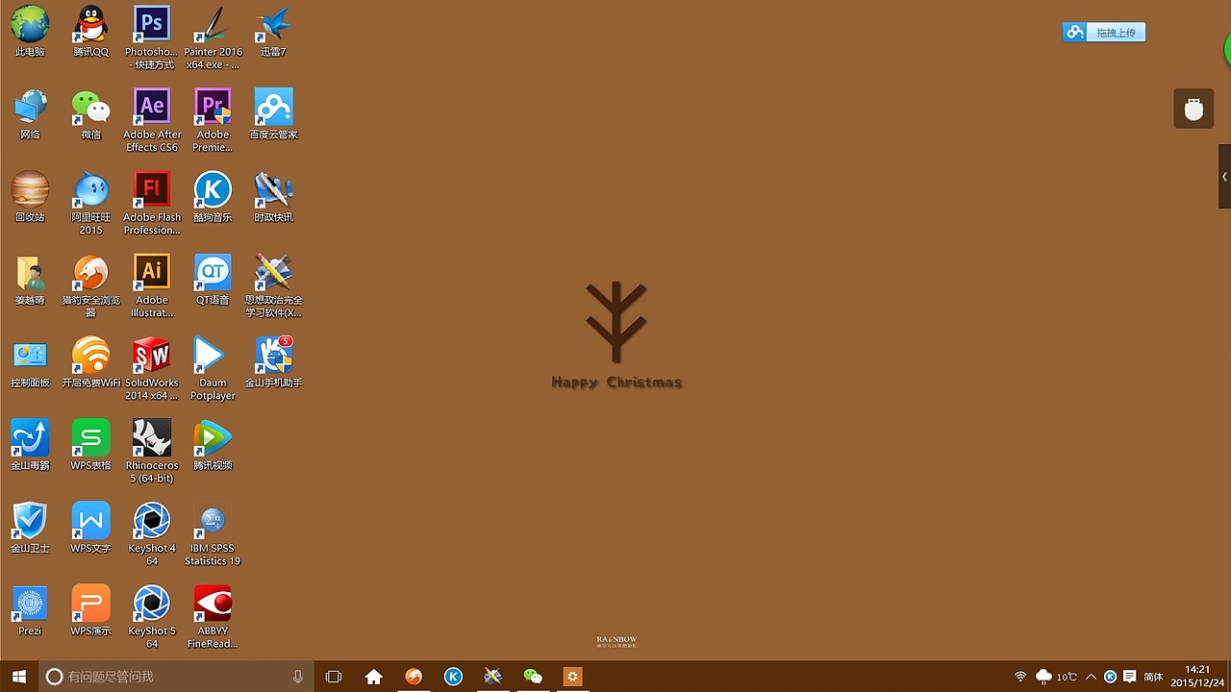Open Wi-Fi network tray icon
The image size is (1231, 692).
1020,677
